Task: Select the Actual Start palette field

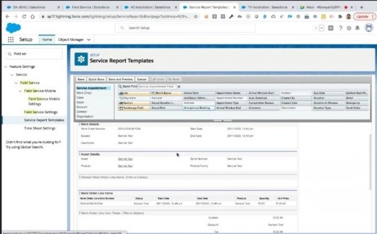Action: [198, 93]
